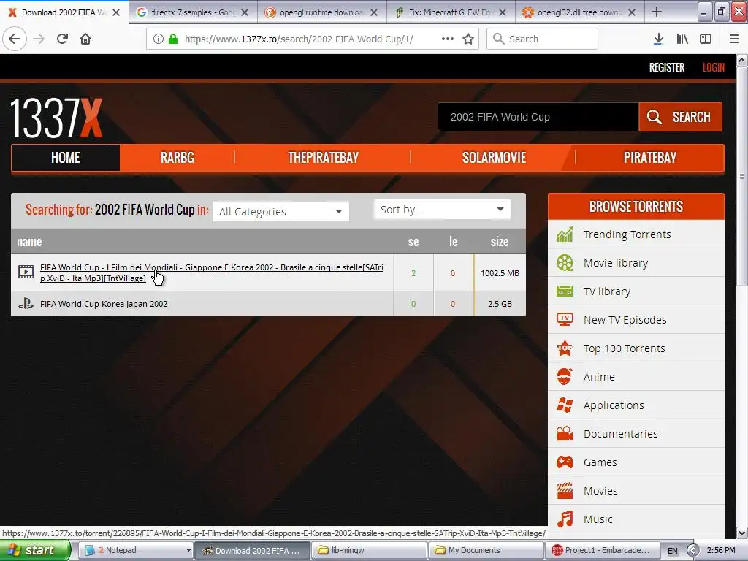Open FIFA World Cup Korea Japan 2002 torrent
Viewport: 748px width, 561px height.
pos(104,303)
